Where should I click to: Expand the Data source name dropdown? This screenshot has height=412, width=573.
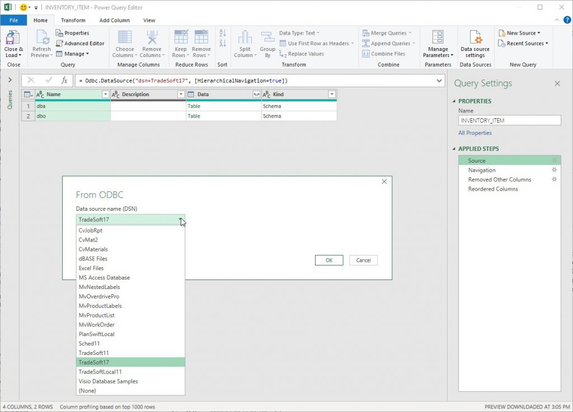click(x=181, y=219)
